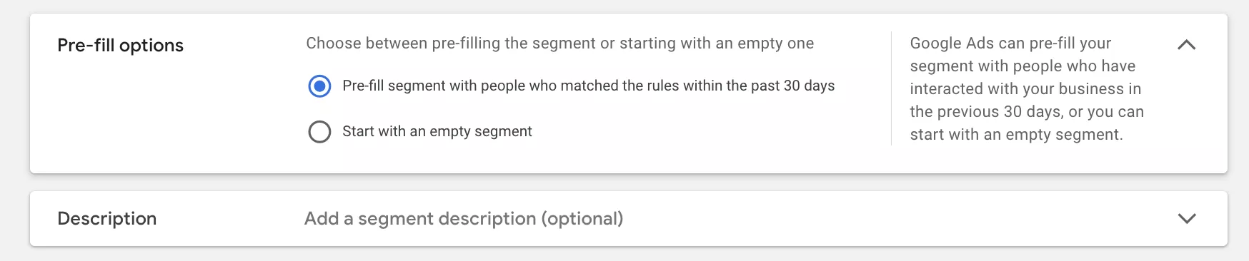
Task: Click the empty gray radio circle
Action: (x=319, y=132)
